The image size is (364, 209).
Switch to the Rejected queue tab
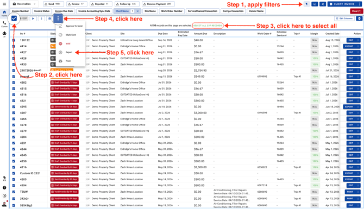click(x=101, y=4)
